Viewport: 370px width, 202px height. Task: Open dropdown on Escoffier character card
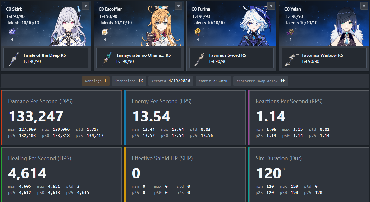pos(179,6)
